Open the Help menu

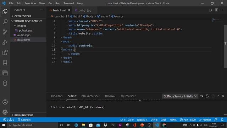click(x=80, y=3)
